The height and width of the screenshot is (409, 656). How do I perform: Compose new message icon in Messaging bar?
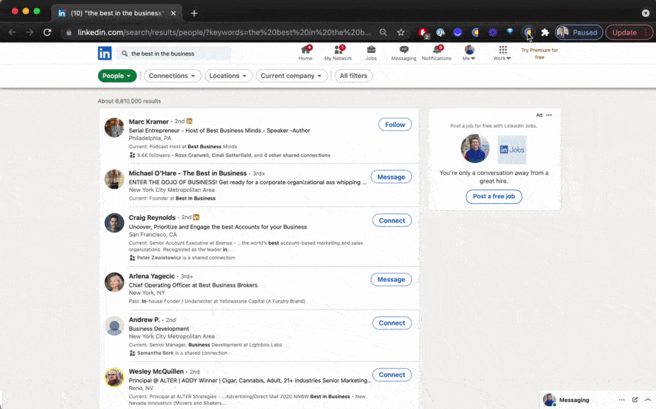pyautogui.click(x=634, y=400)
